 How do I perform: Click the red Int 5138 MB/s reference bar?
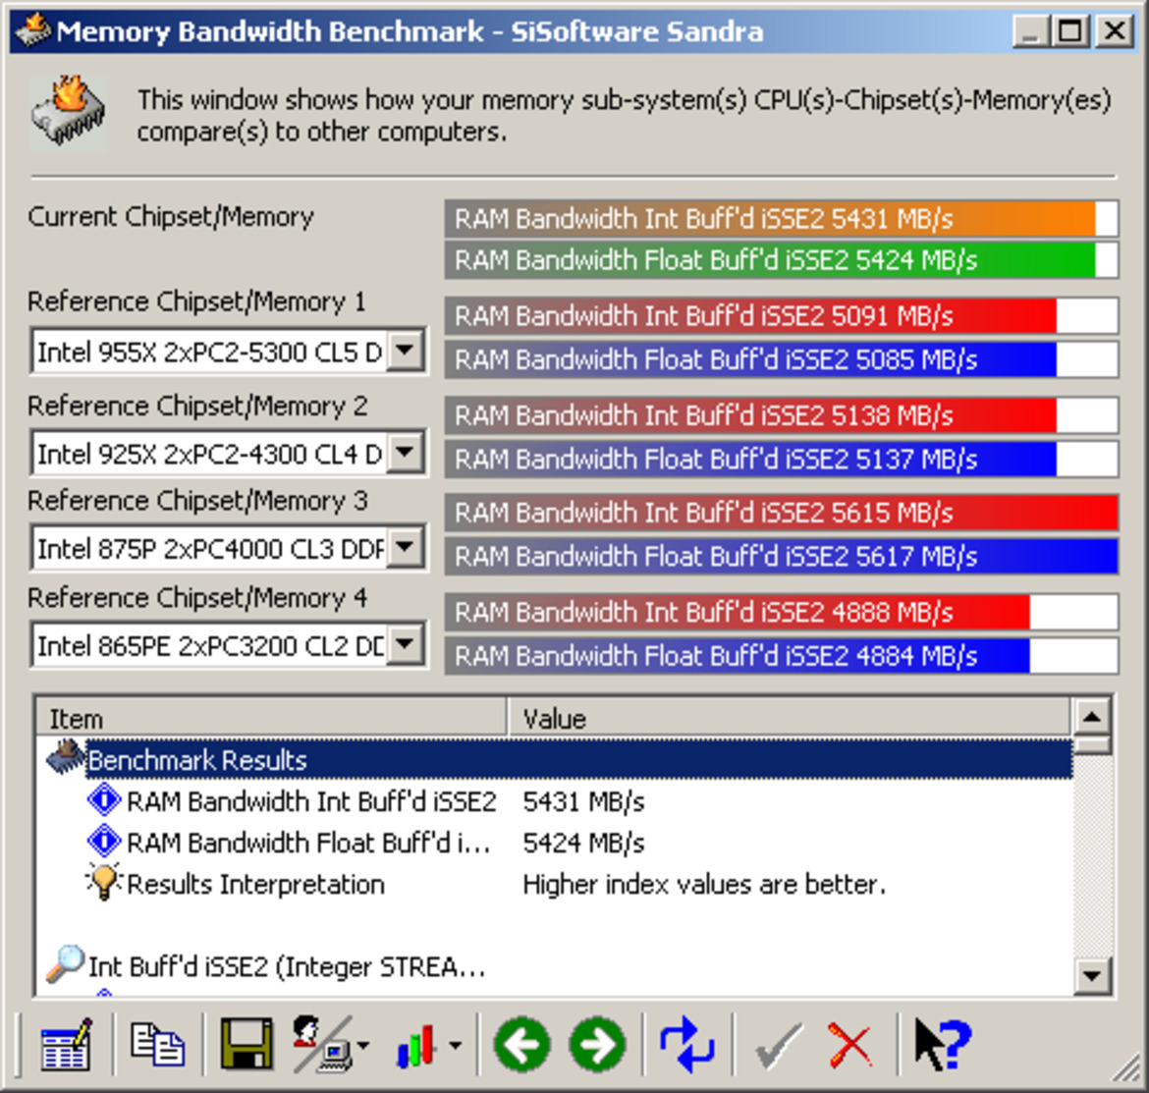pos(781,415)
